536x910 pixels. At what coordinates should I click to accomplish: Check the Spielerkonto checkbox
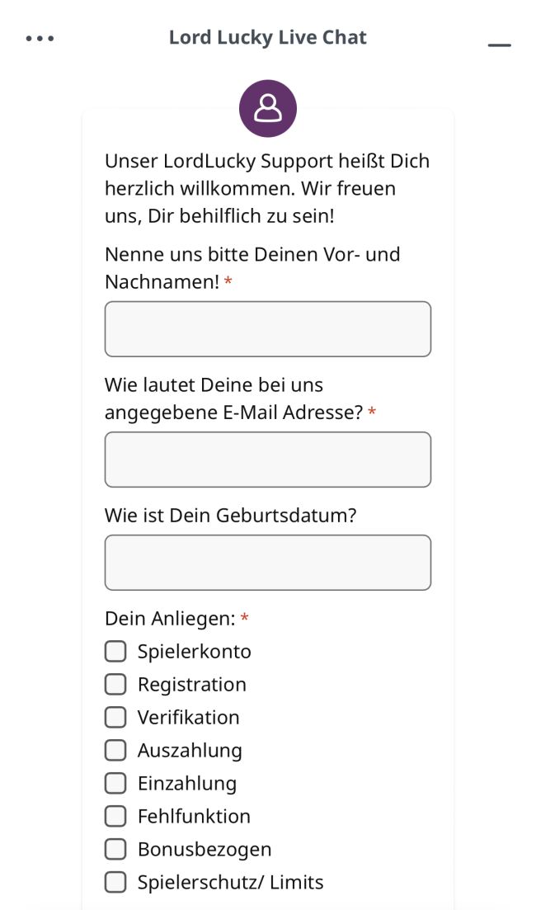pyautogui.click(x=115, y=652)
